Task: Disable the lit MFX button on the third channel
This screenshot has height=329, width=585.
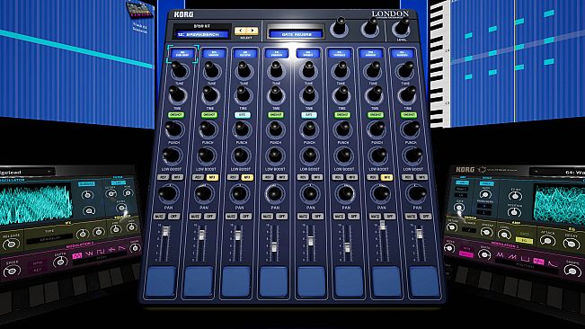Action: click(x=246, y=178)
